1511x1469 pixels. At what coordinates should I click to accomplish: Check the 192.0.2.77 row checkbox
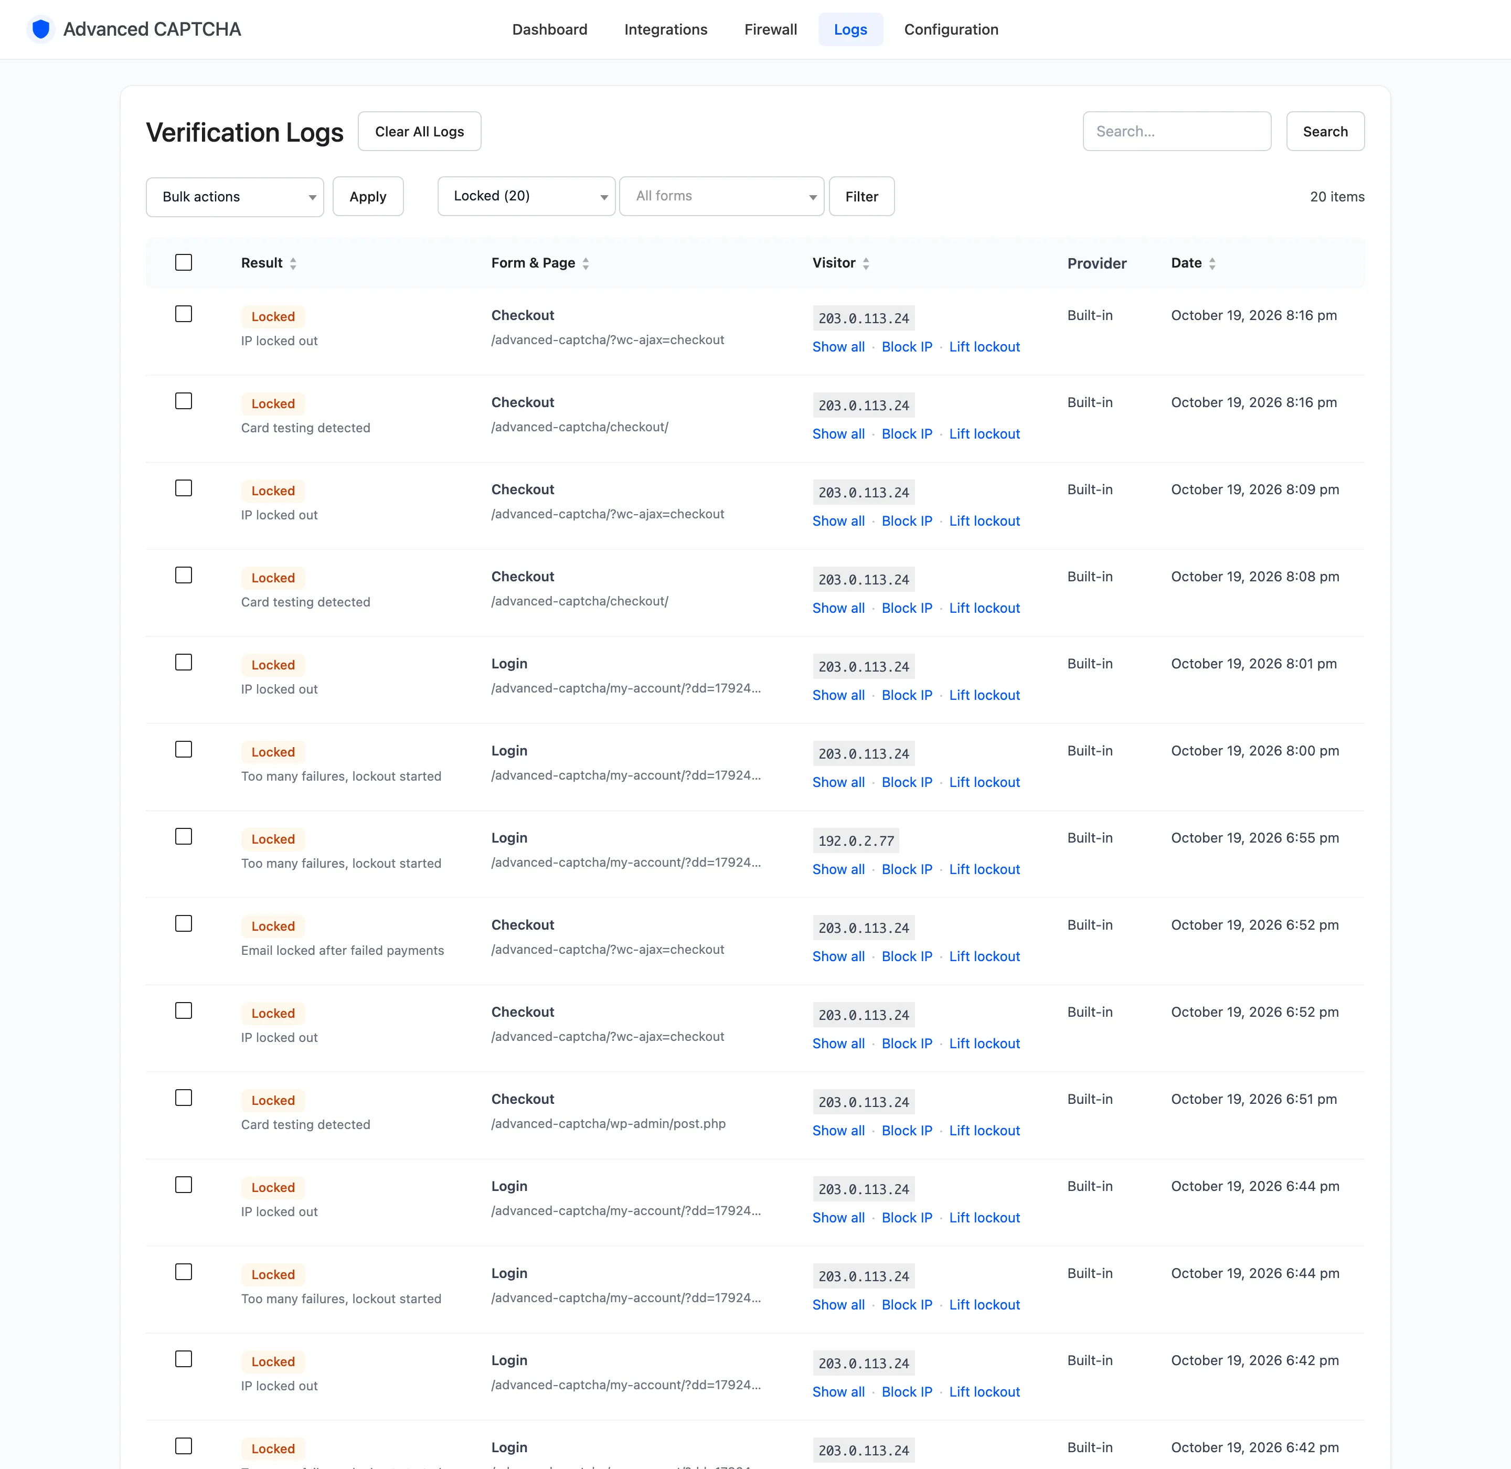(184, 837)
